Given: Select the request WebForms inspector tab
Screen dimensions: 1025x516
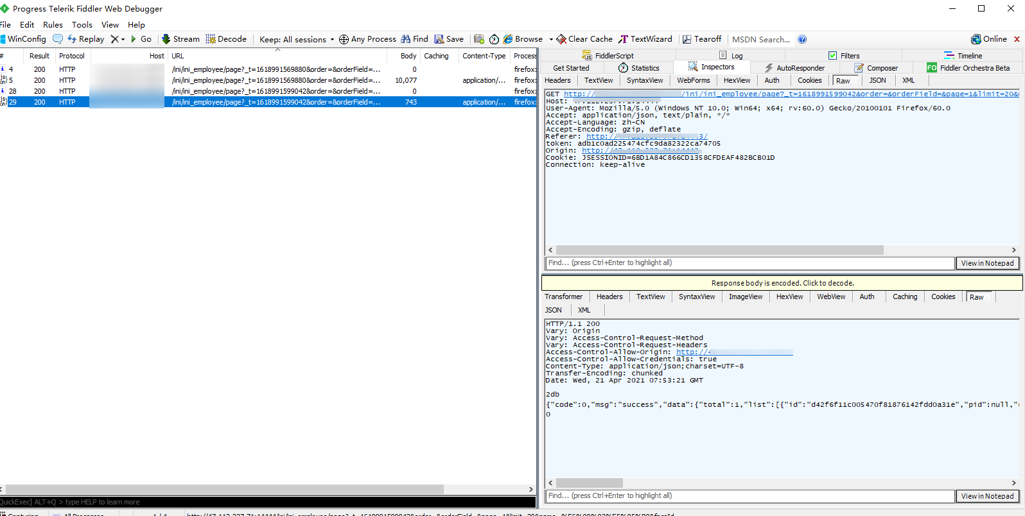Looking at the screenshot, I should (694, 81).
